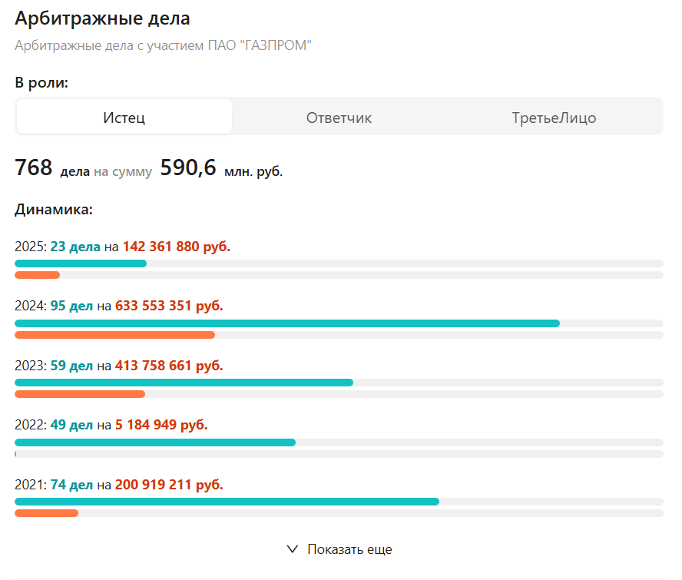The height and width of the screenshot is (580, 682).
Task: Click the 2023 orange amount bar
Action: click(x=80, y=394)
